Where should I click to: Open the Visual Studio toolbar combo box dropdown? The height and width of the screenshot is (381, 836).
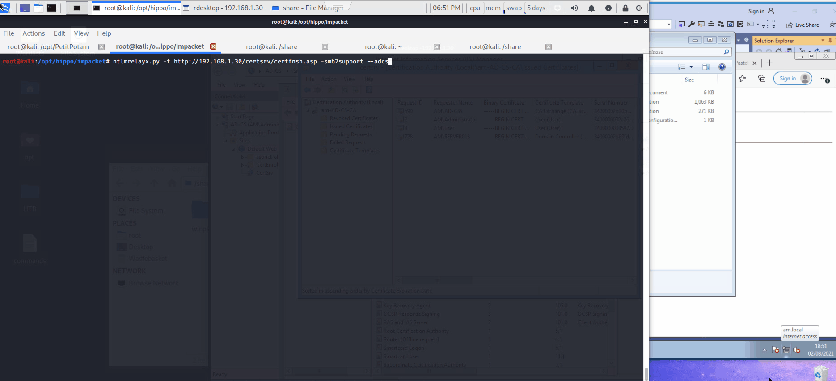pyautogui.click(x=669, y=24)
